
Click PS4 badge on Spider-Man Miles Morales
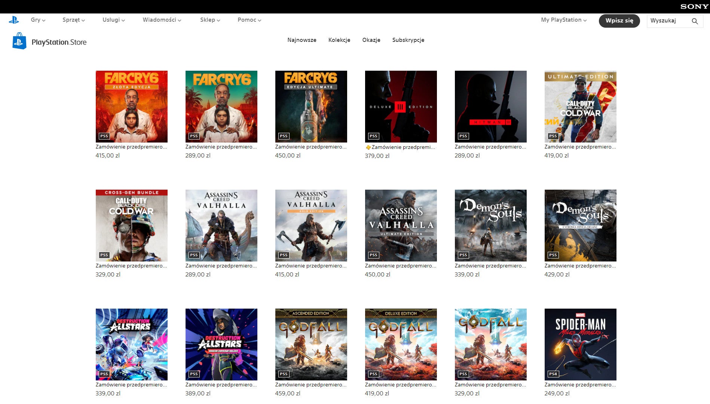(553, 374)
